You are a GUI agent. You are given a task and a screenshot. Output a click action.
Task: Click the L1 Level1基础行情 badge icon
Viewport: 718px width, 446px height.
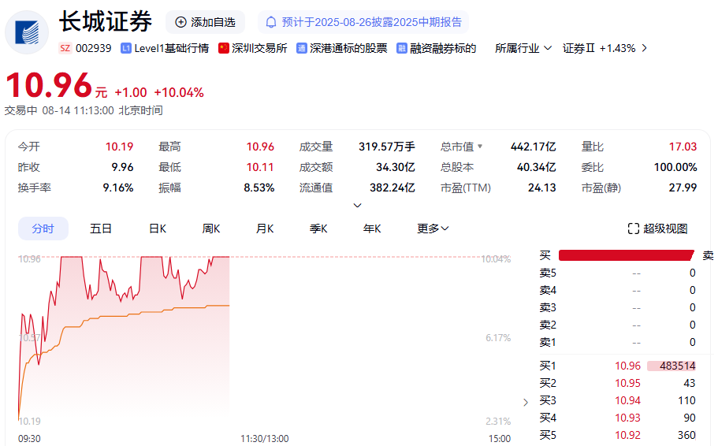(x=126, y=48)
